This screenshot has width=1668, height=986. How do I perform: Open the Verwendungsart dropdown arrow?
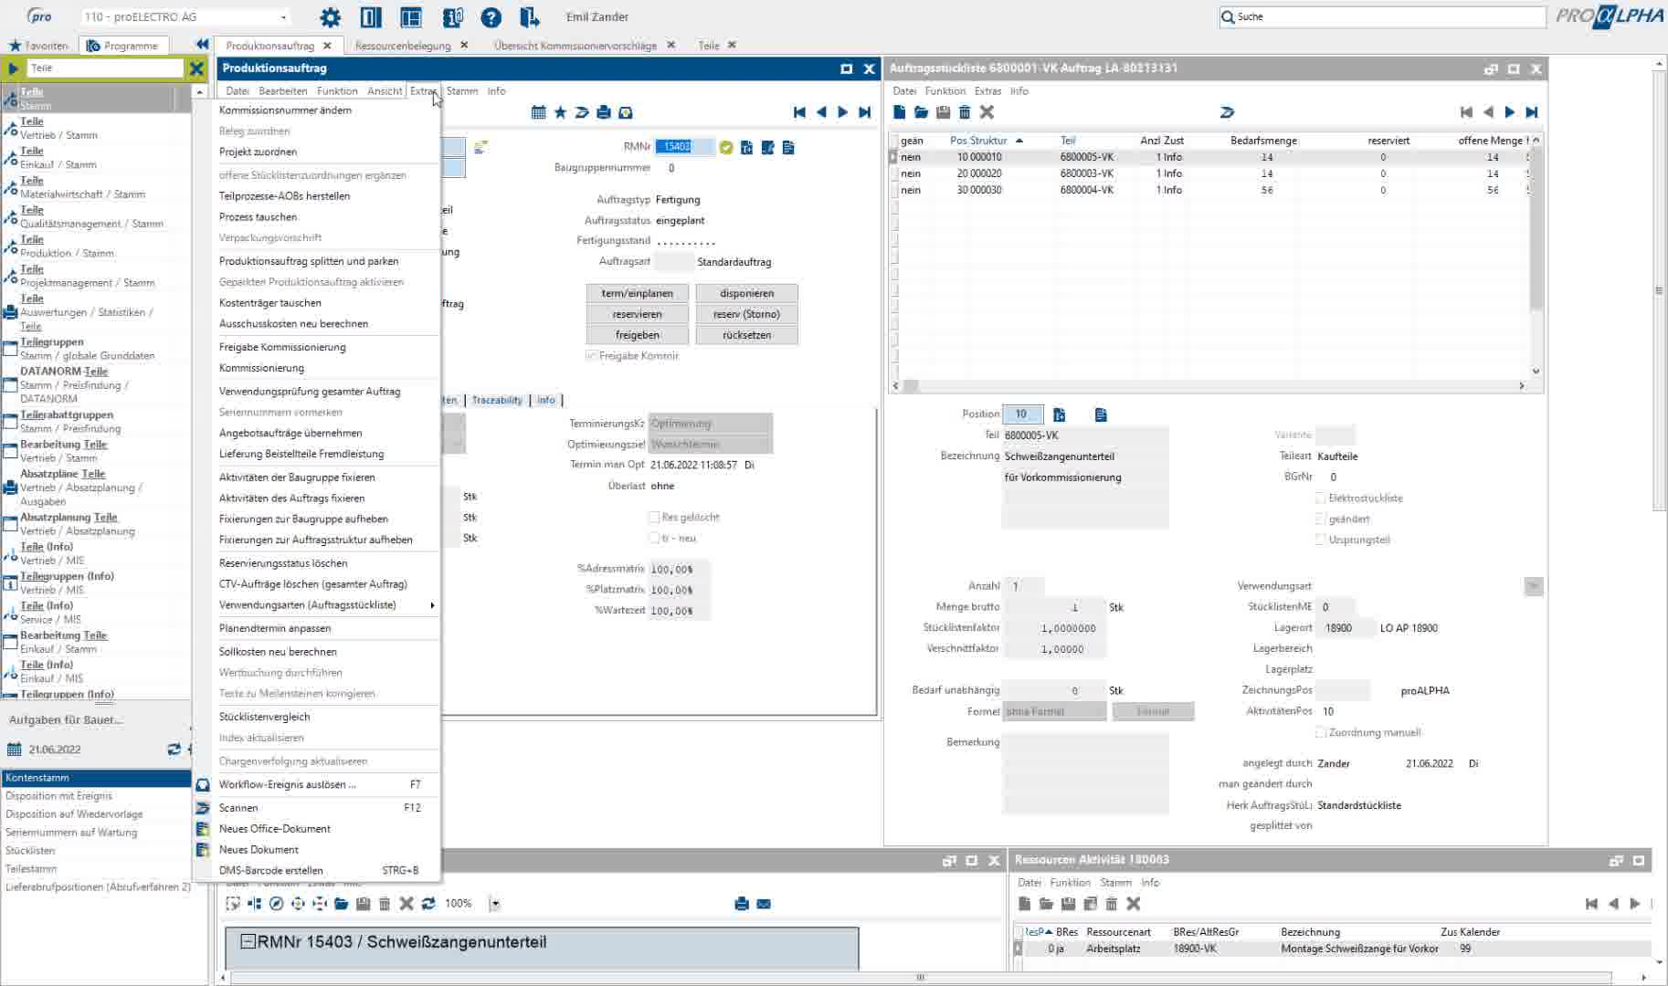click(x=1534, y=586)
